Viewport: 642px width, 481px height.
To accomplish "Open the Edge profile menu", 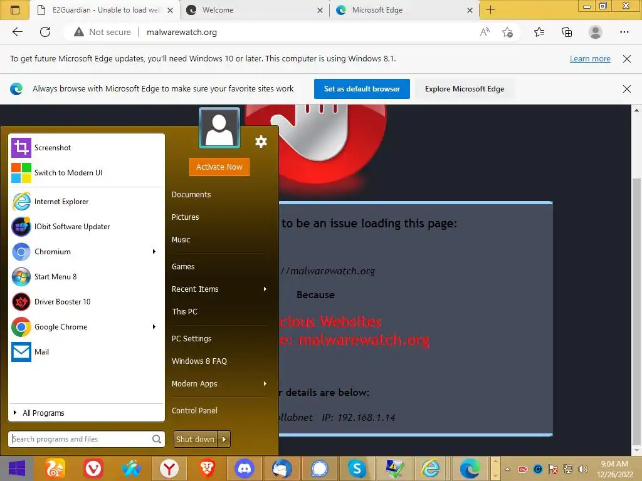I will 595,32.
